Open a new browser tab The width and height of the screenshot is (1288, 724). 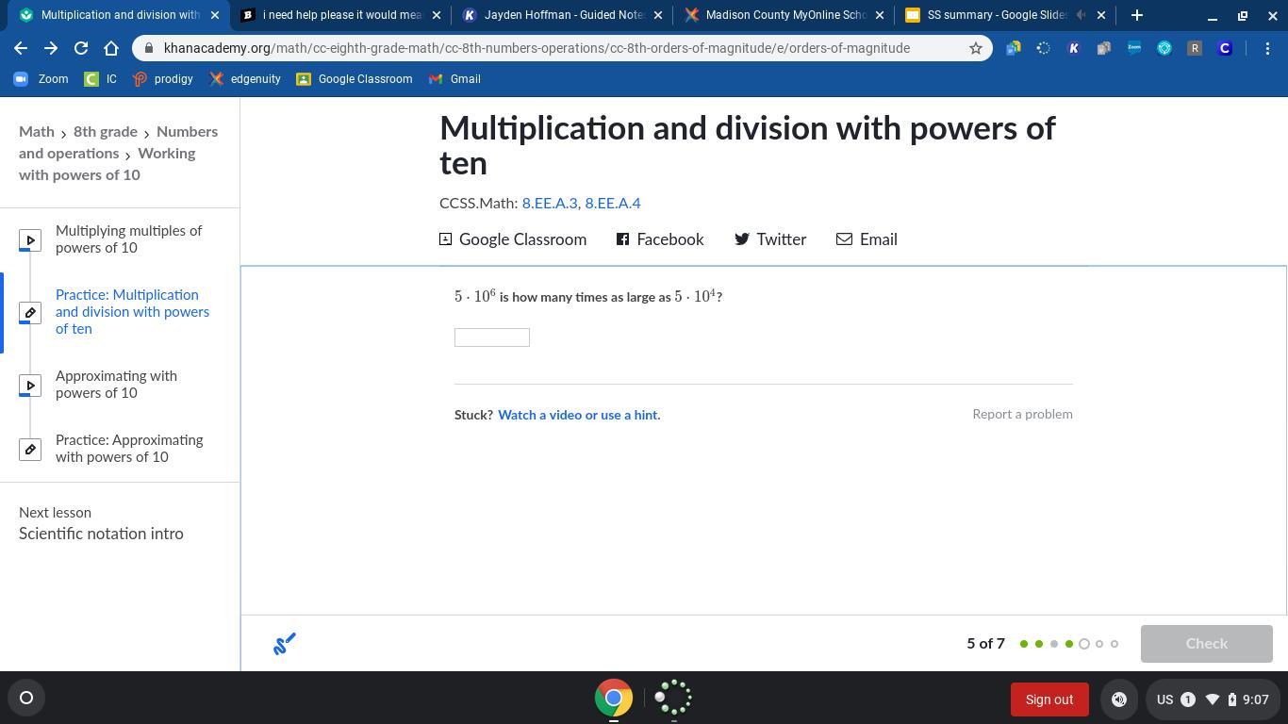pyautogui.click(x=1136, y=15)
